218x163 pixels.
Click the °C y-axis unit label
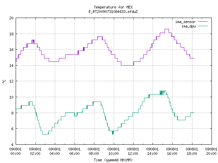4,81
